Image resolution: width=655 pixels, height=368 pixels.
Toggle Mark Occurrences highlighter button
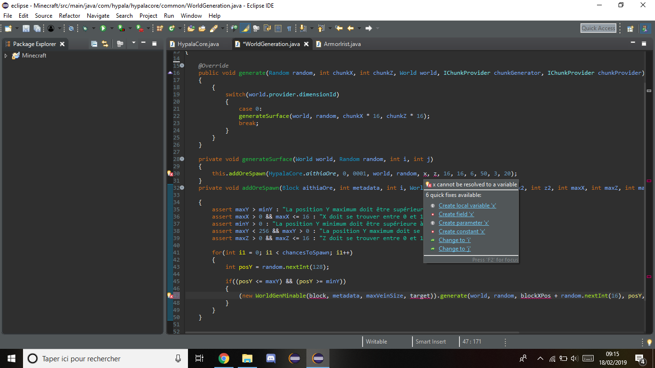pos(245,28)
